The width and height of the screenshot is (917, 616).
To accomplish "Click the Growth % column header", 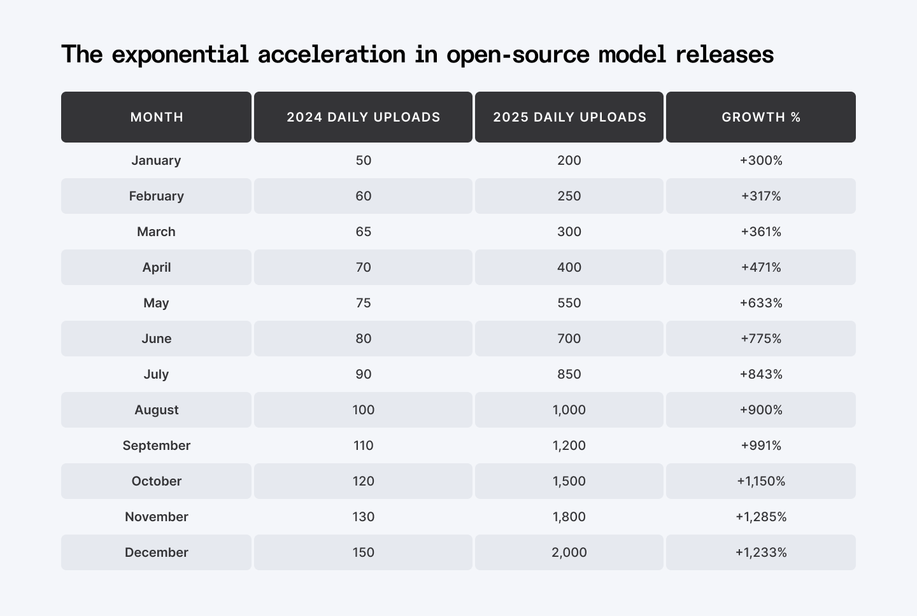I will click(x=761, y=117).
